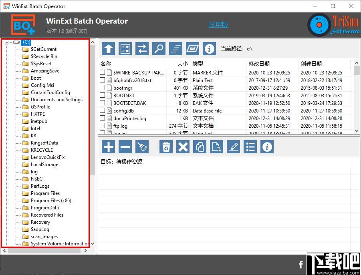Open the bulleted list operation icon
This screenshot has height=275, width=361.
point(250,147)
